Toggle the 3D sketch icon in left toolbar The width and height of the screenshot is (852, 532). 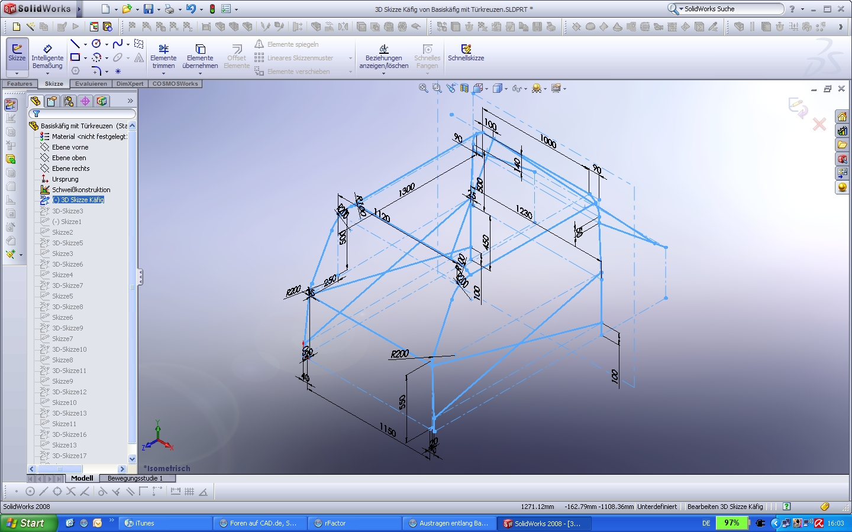pyautogui.click(x=11, y=105)
